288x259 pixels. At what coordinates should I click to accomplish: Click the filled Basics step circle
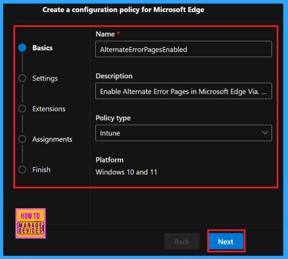(x=22, y=48)
